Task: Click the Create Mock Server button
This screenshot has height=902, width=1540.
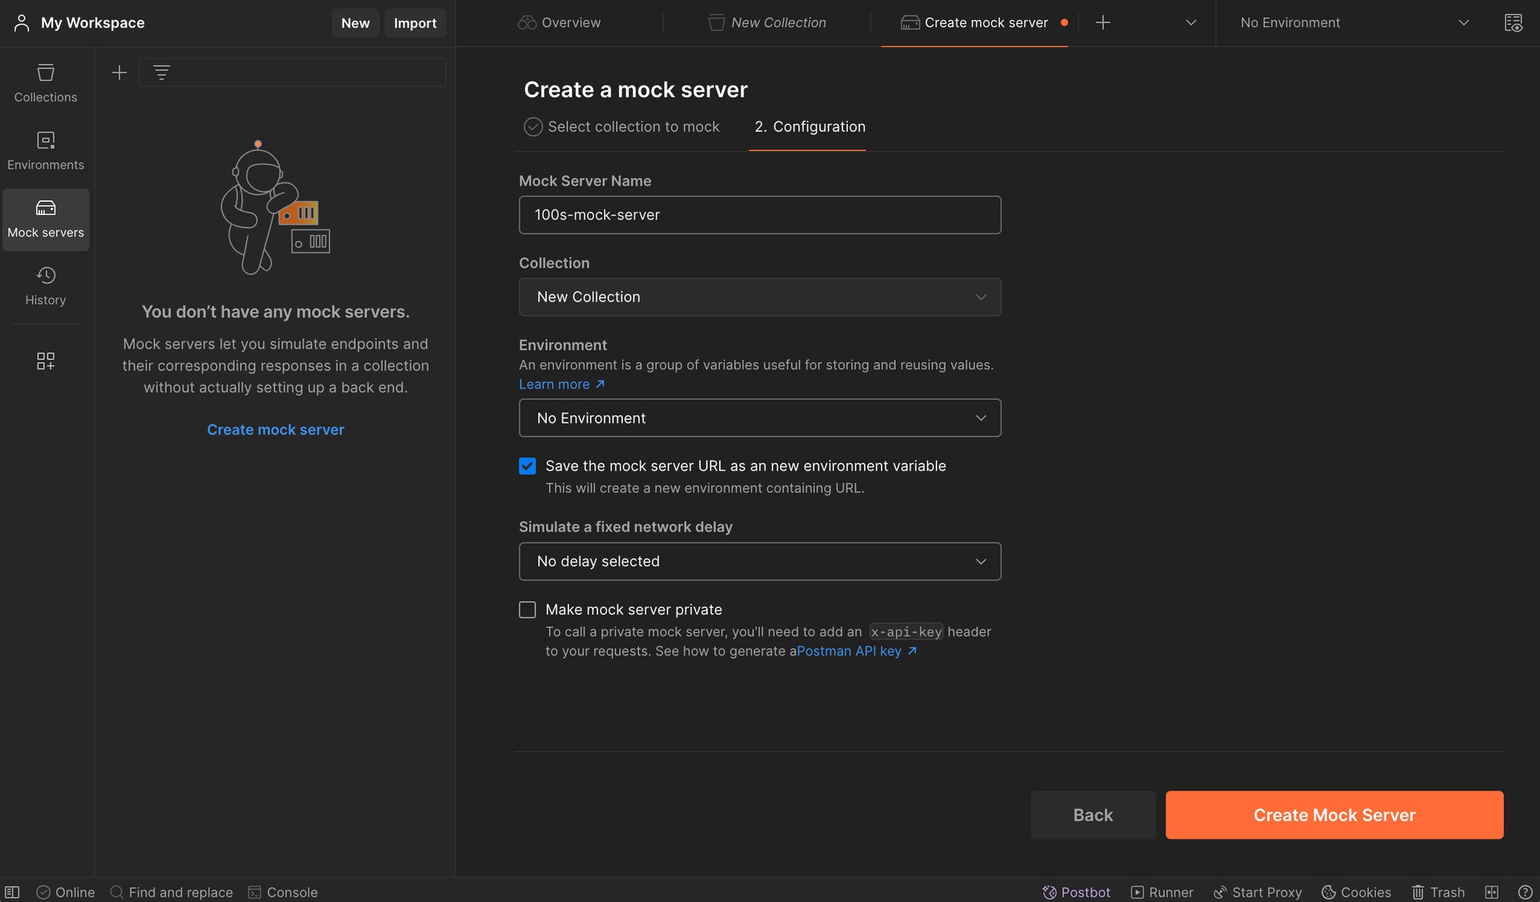Action: (x=1334, y=815)
